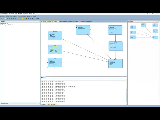160x120 pixels.
Task: Maximize the Explorador panel
Action: tap(39, 21)
